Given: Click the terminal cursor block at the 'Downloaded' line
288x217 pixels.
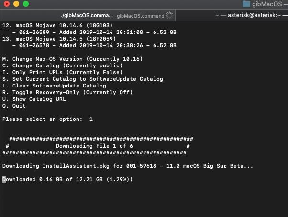Looking at the screenshot, I should coord(4,179).
